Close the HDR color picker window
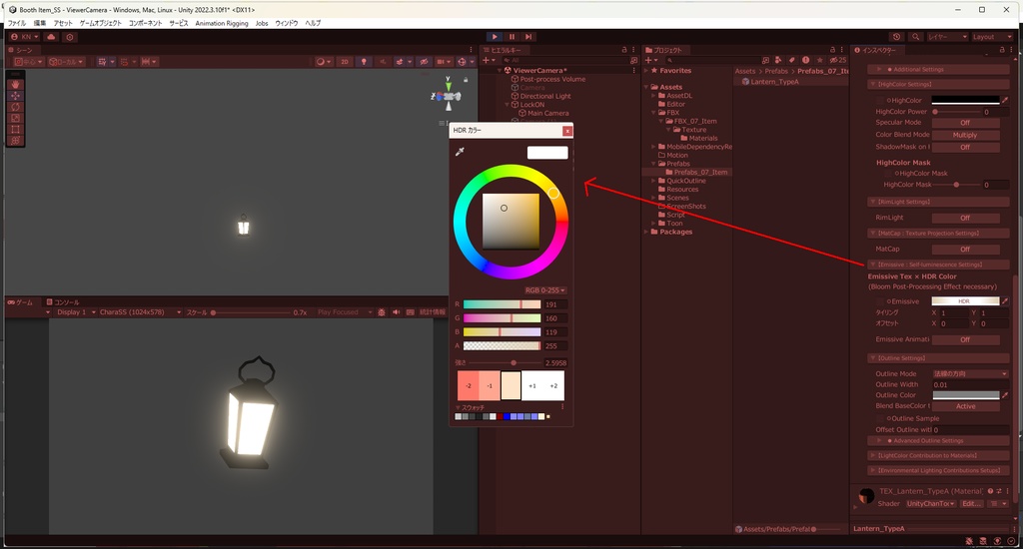Screen dimensions: 1023x549 [567, 131]
